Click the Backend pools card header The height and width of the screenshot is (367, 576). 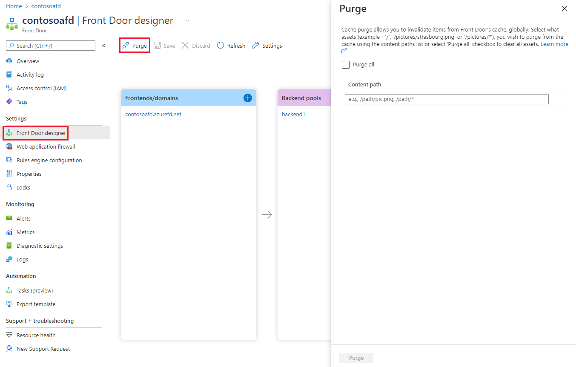point(304,98)
